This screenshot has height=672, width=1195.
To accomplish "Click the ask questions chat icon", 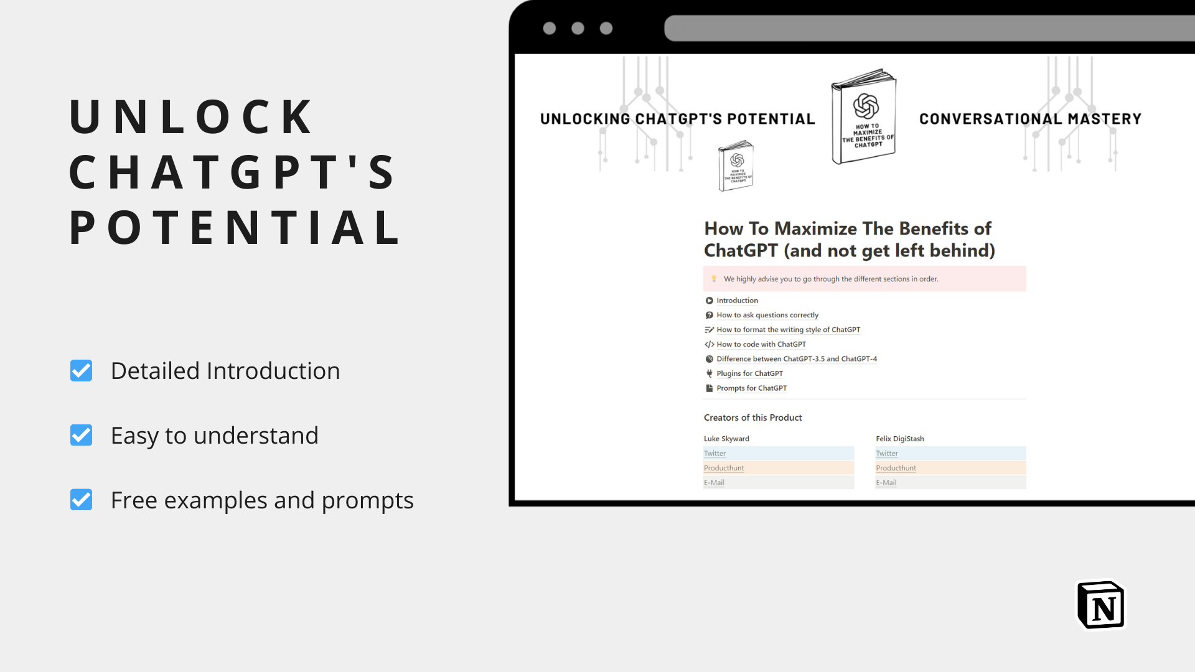I will [708, 315].
